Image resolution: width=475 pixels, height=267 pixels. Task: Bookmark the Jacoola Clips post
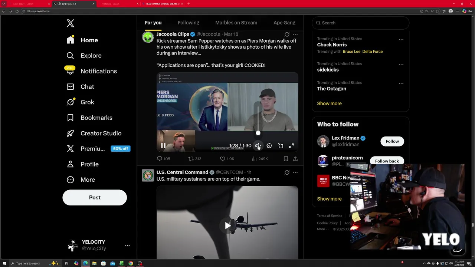[x=286, y=159]
